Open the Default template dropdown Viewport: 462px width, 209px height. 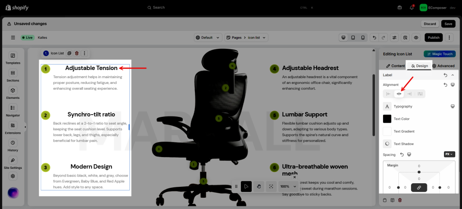[x=208, y=37]
